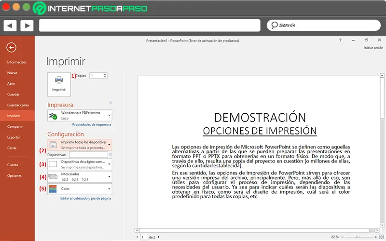Go to previous preview page arrow
The width and height of the screenshot is (386, 241).
pyautogui.click(x=137, y=237)
